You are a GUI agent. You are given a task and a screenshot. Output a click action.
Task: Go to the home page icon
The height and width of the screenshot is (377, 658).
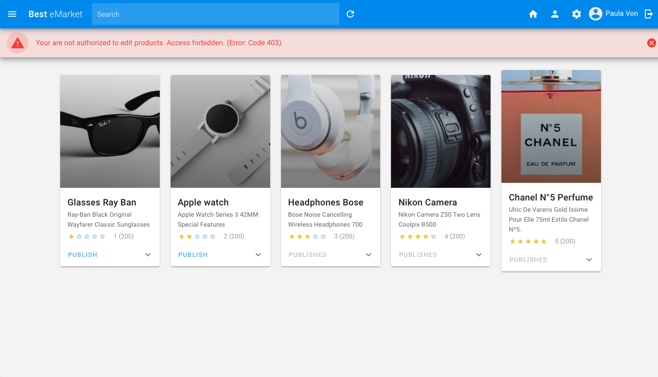pyautogui.click(x=533, y=14)
